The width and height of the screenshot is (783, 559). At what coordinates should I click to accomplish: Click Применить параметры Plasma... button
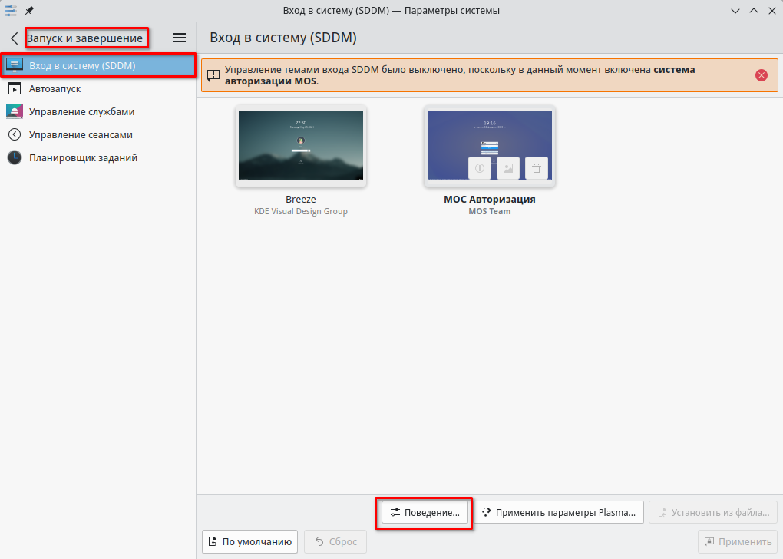pos(558,512)
